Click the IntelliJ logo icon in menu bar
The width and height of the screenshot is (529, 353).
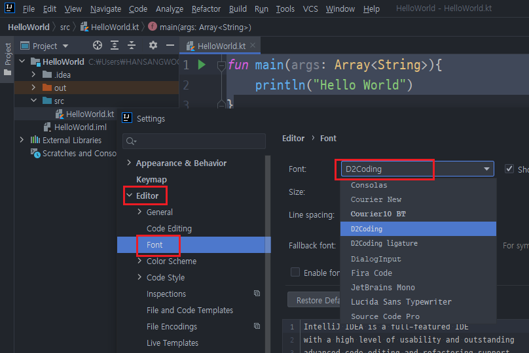9,7
